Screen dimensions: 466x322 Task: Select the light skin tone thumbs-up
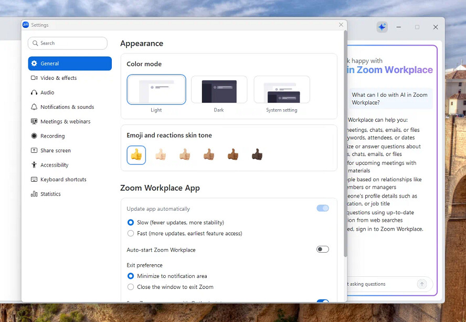tap(161, 155)
